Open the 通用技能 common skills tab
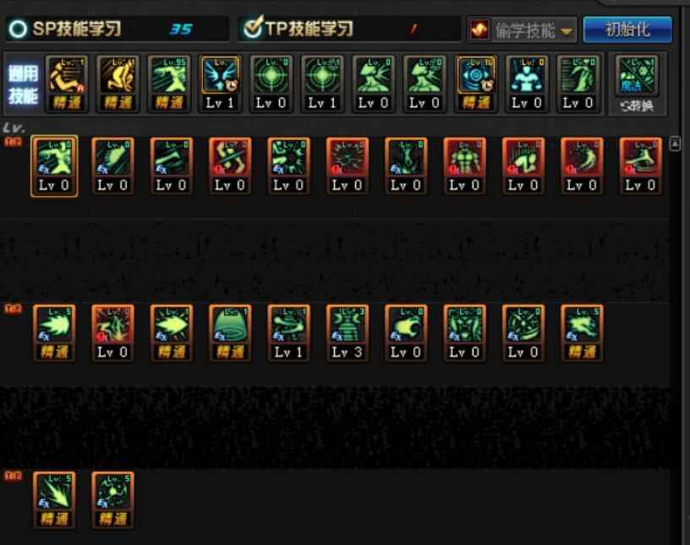This screenshot has width=690, height=545. (x=23, y=84)
